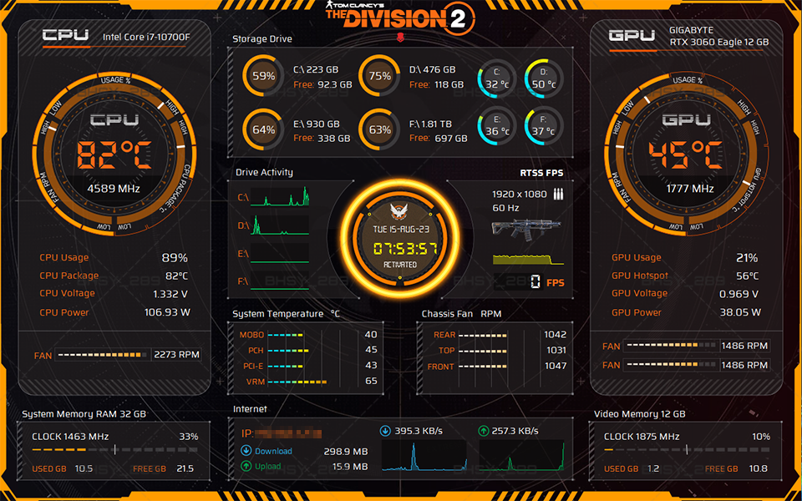Click the CPU Voltage 1.332 V value
This screenshot has height=501, width=802.
coord(170,294)
